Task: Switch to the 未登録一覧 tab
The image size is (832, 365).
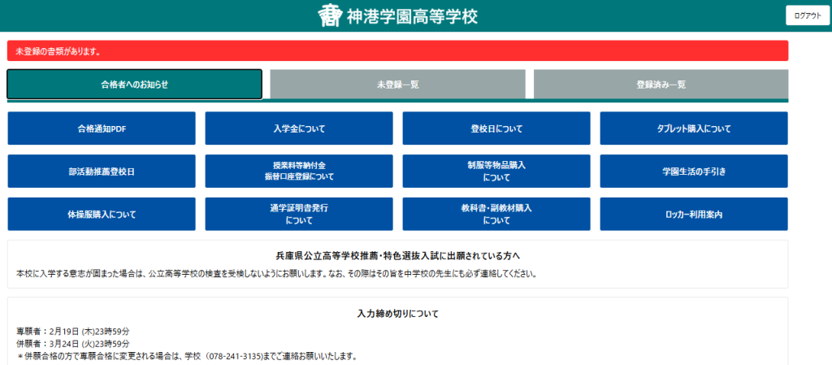Action: pos(397,85)
